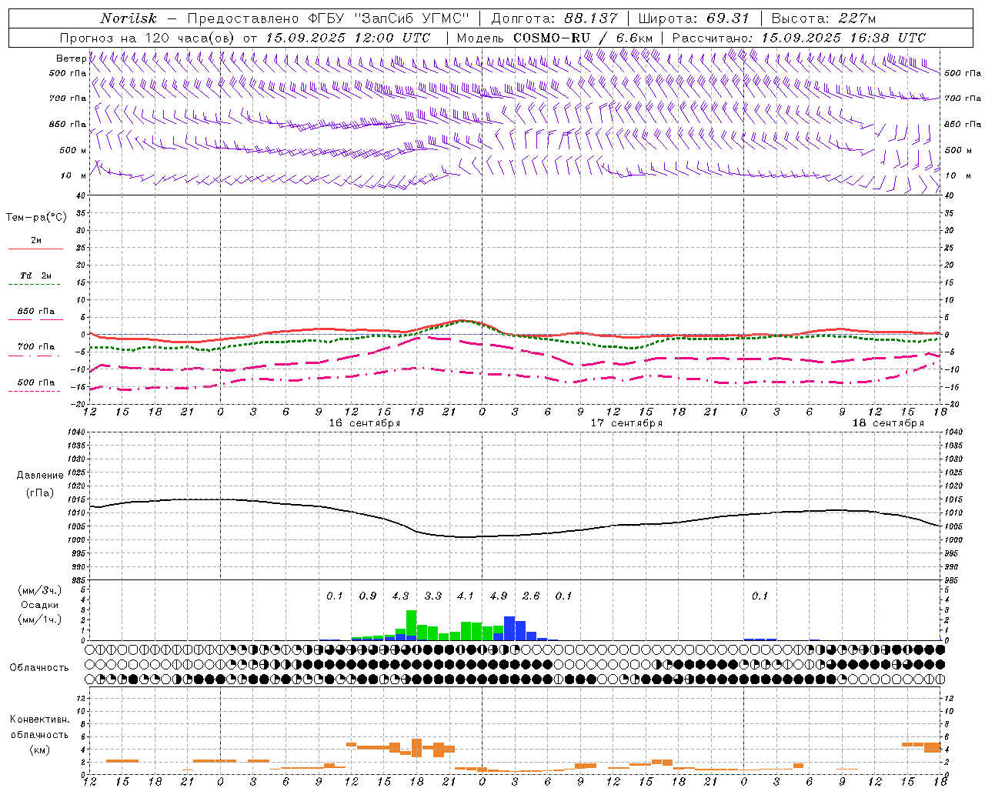Click the tallest green precipitation bar
The image size is (985, 788).
(412, 625)
